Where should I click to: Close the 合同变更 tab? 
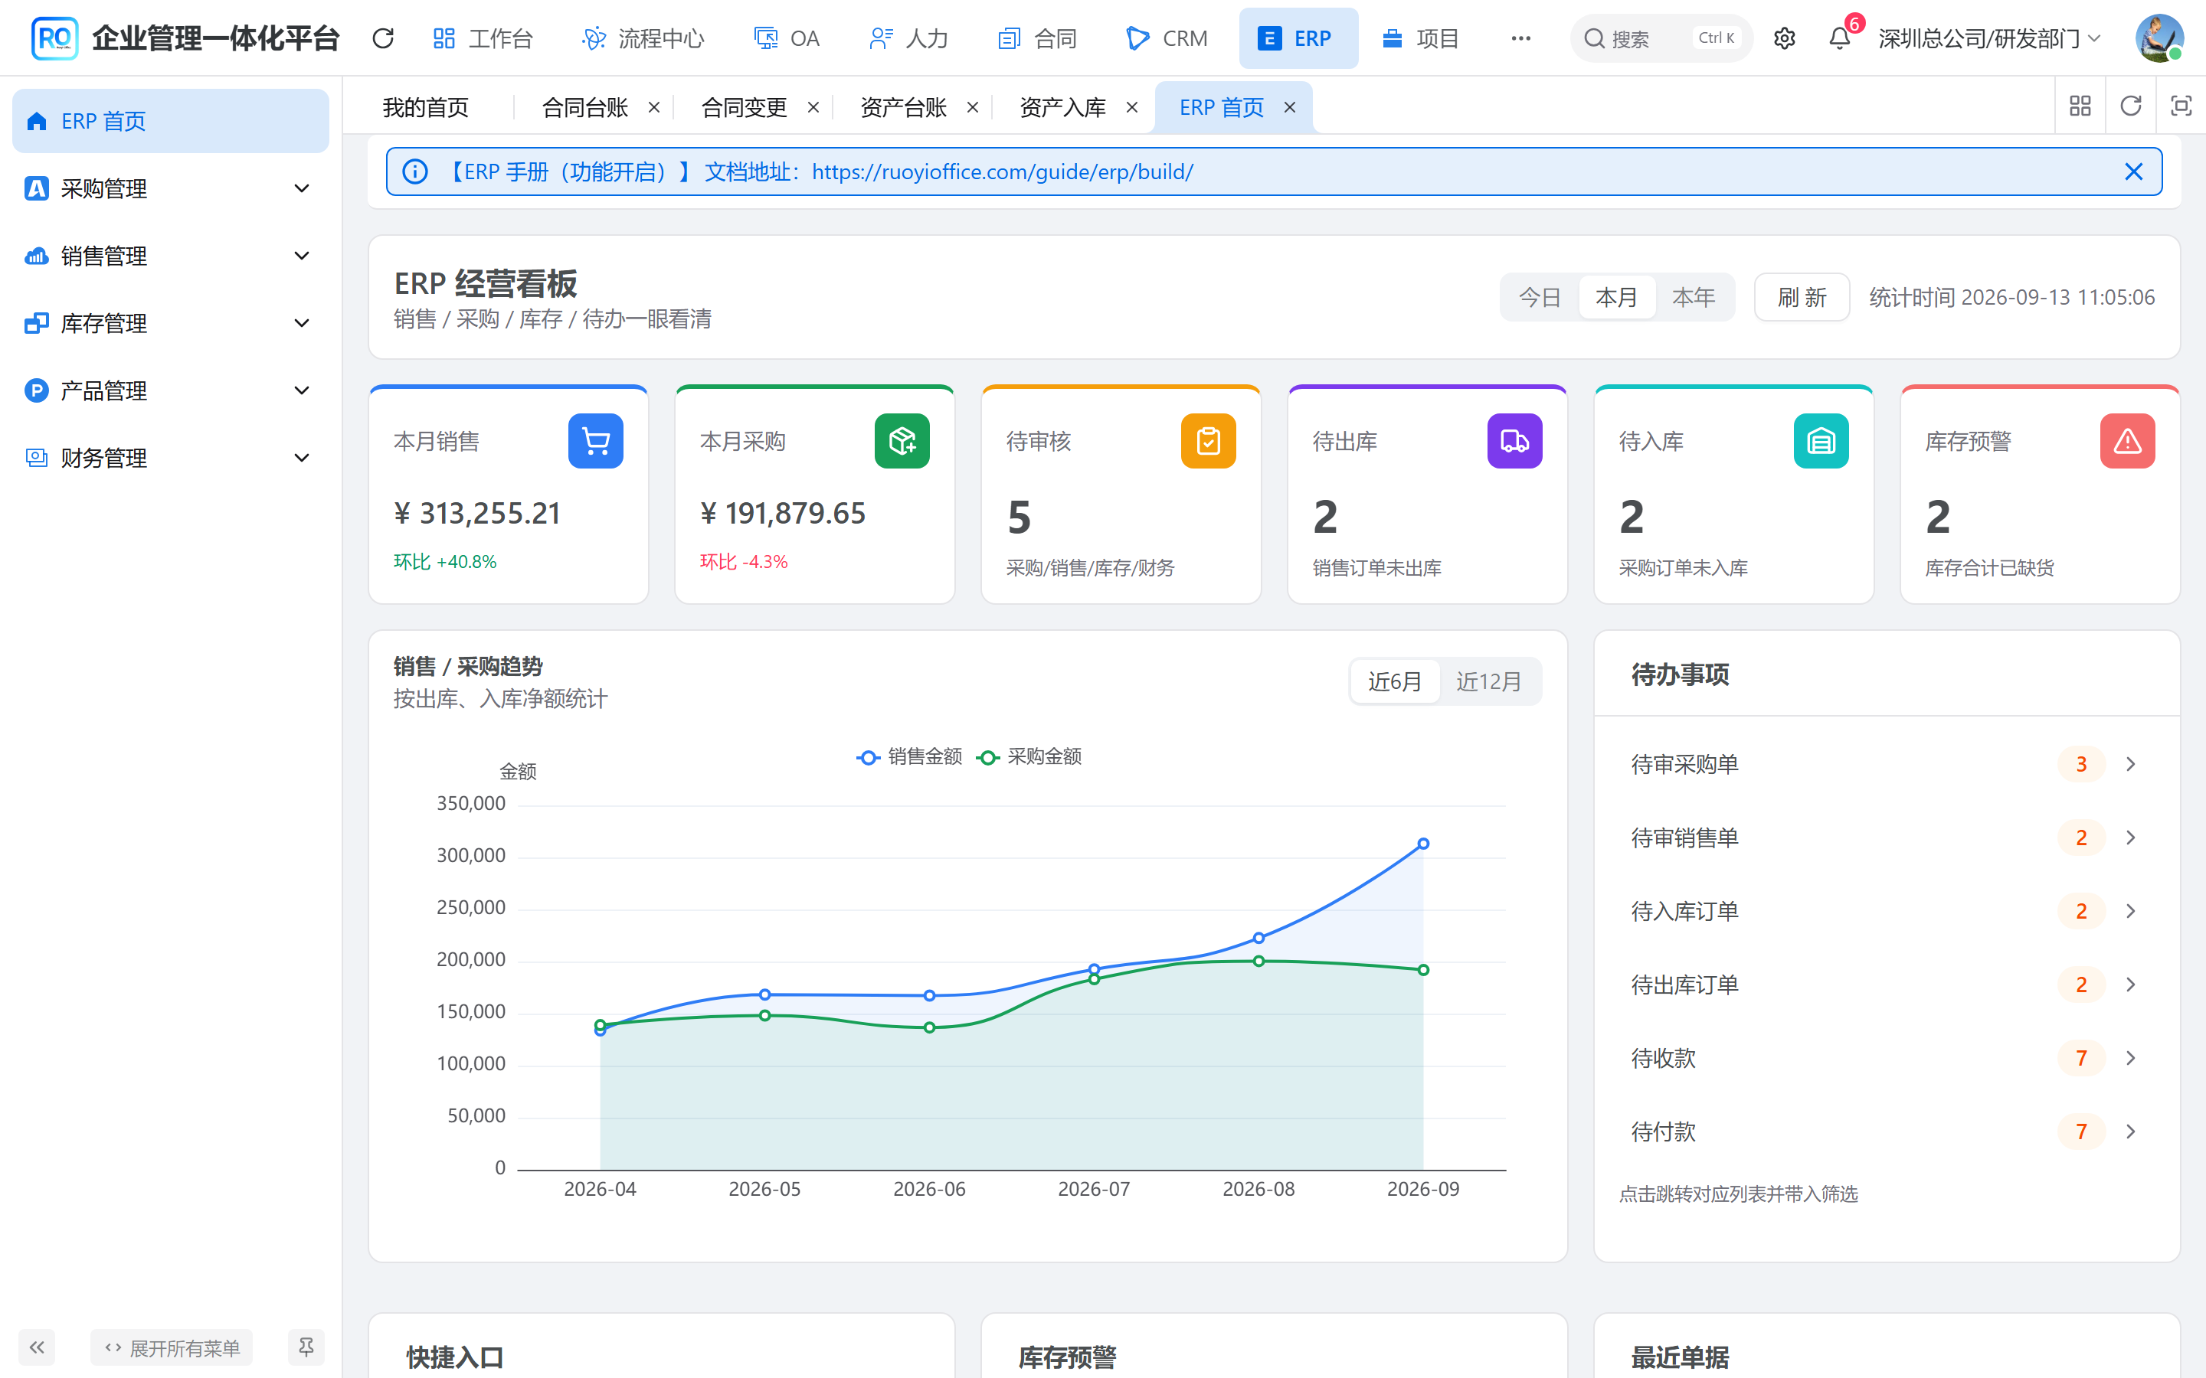pos(813,107)
